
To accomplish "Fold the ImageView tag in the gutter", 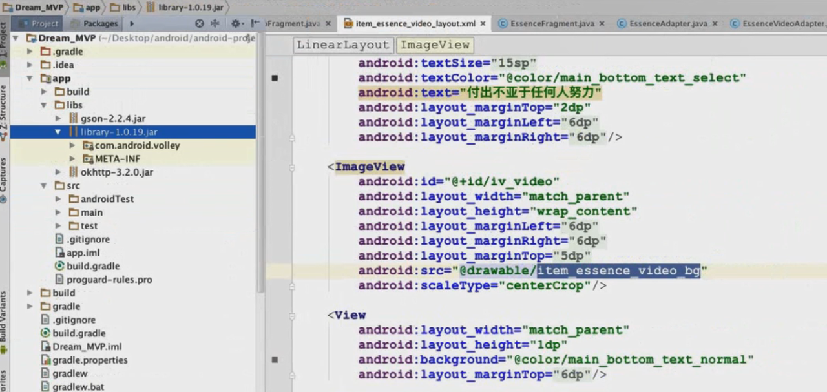I will point(292,167).
